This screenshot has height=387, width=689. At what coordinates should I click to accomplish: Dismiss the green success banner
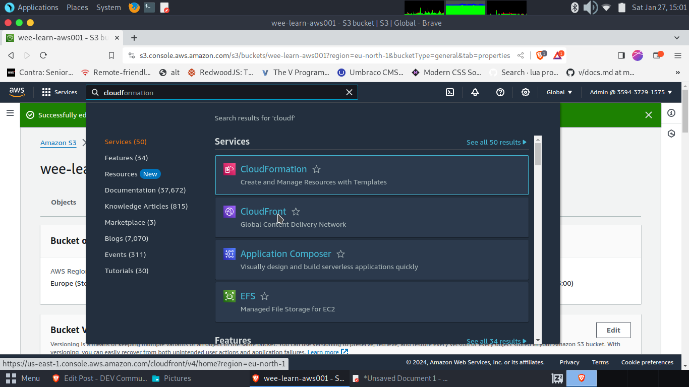click(649, 115)
